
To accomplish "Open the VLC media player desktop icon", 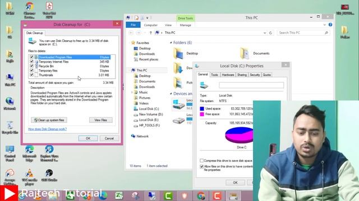I will tap(29, 178).
